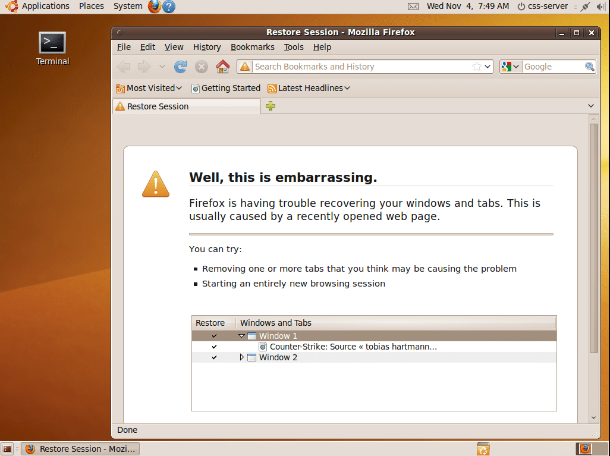Open a new tab with the plus icon
The image size is (610, 456).
(x=271, y=106)
